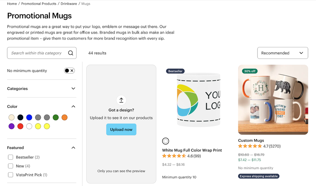
Task: Select the white mug color option circle
Action: pyautogui.click(x=166, y=141)
